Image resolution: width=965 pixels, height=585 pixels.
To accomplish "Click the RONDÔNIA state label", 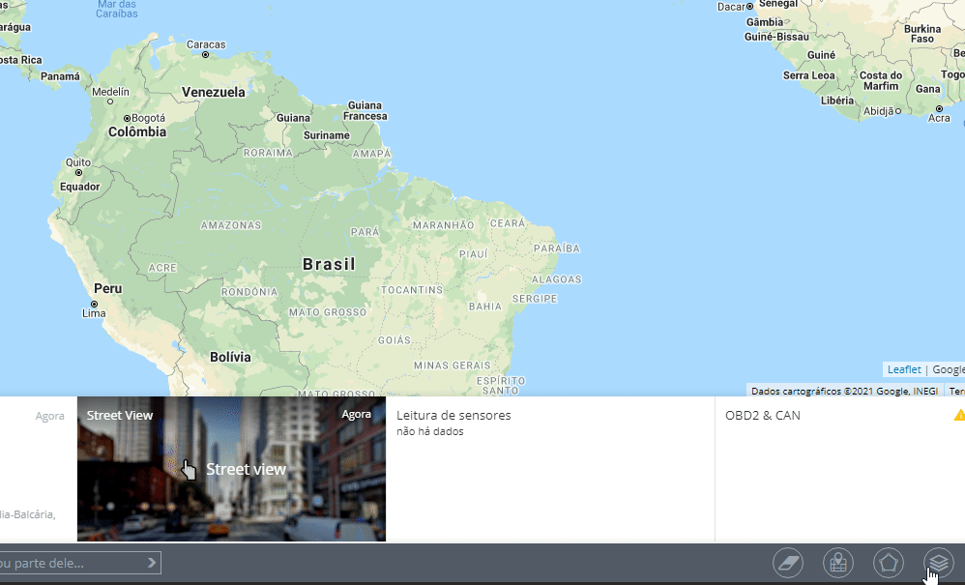I will click(x=249, y=292).
